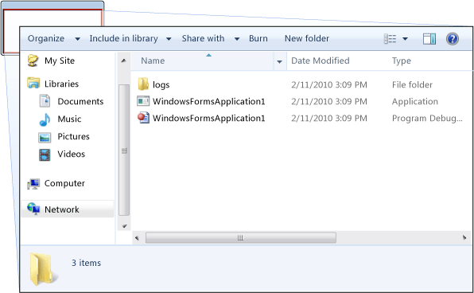
Task: Select the WindowsFormsApplication1 Application file icon
Action: pos(143,101)
